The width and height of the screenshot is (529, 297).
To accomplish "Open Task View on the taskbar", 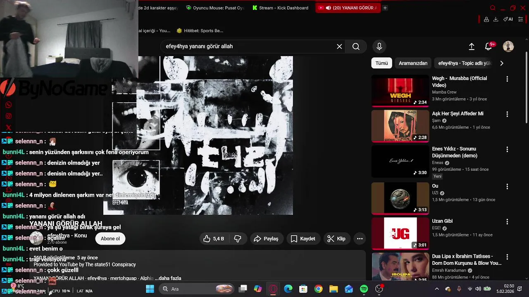I will [243, 289].
